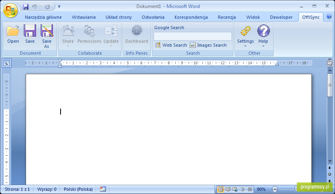Open the Odwołania tab

[153, 17]
